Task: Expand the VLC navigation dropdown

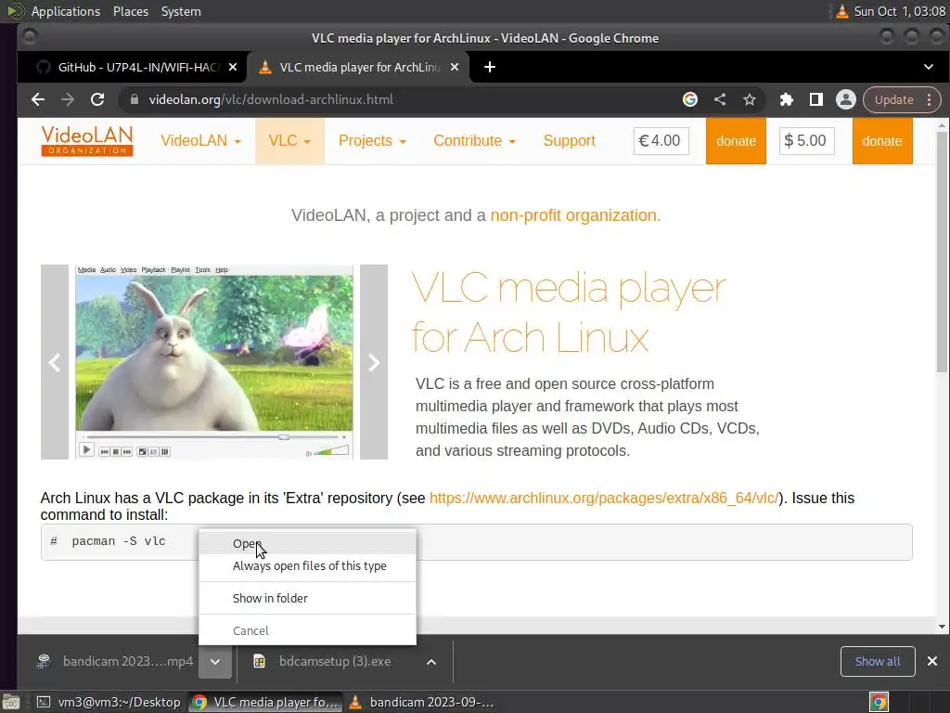Action: point(289,141)
